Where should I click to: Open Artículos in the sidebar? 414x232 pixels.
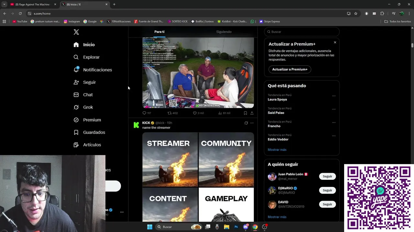coord(87,145)
